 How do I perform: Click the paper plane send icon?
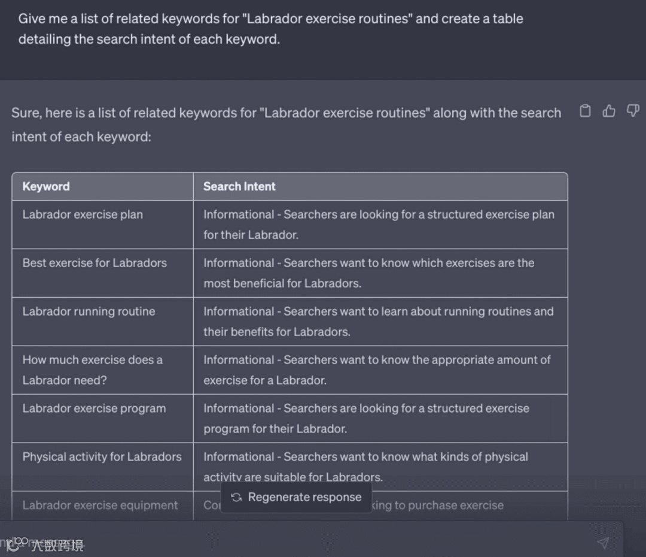[x=603, y=543]
